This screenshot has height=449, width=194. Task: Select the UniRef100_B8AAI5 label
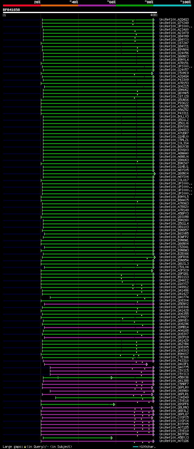pyautogui.click(x=174, y=200)
